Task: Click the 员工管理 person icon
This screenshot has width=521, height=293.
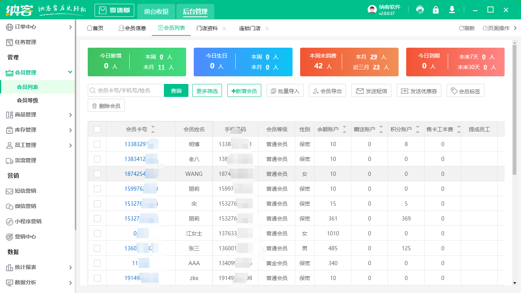Action: [10, 145]
